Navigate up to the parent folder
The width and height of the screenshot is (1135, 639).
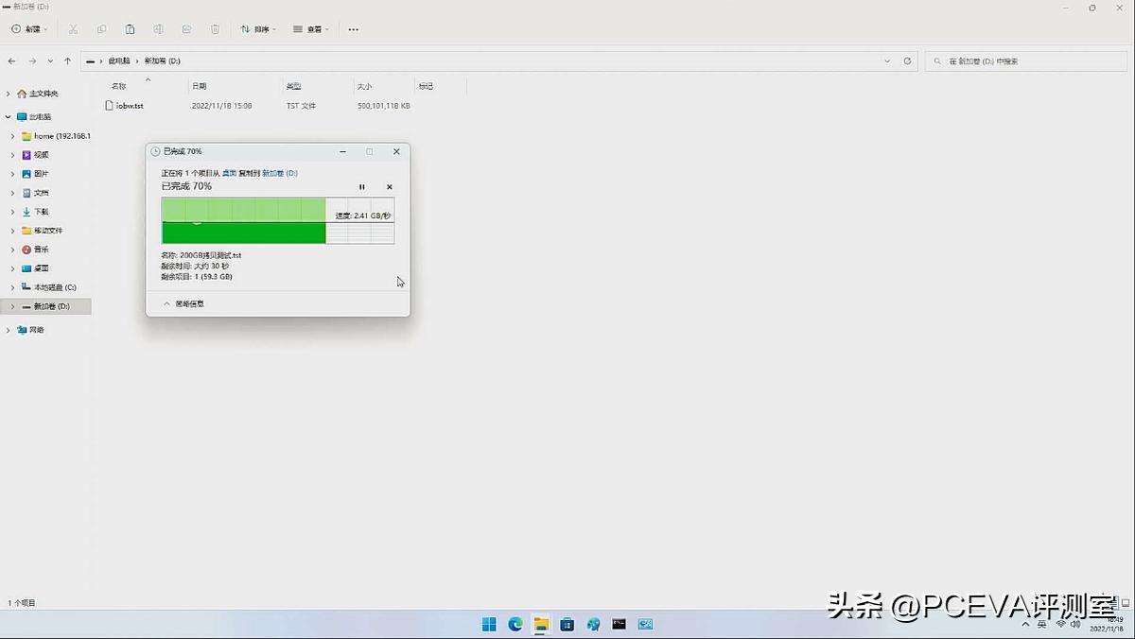67,60
